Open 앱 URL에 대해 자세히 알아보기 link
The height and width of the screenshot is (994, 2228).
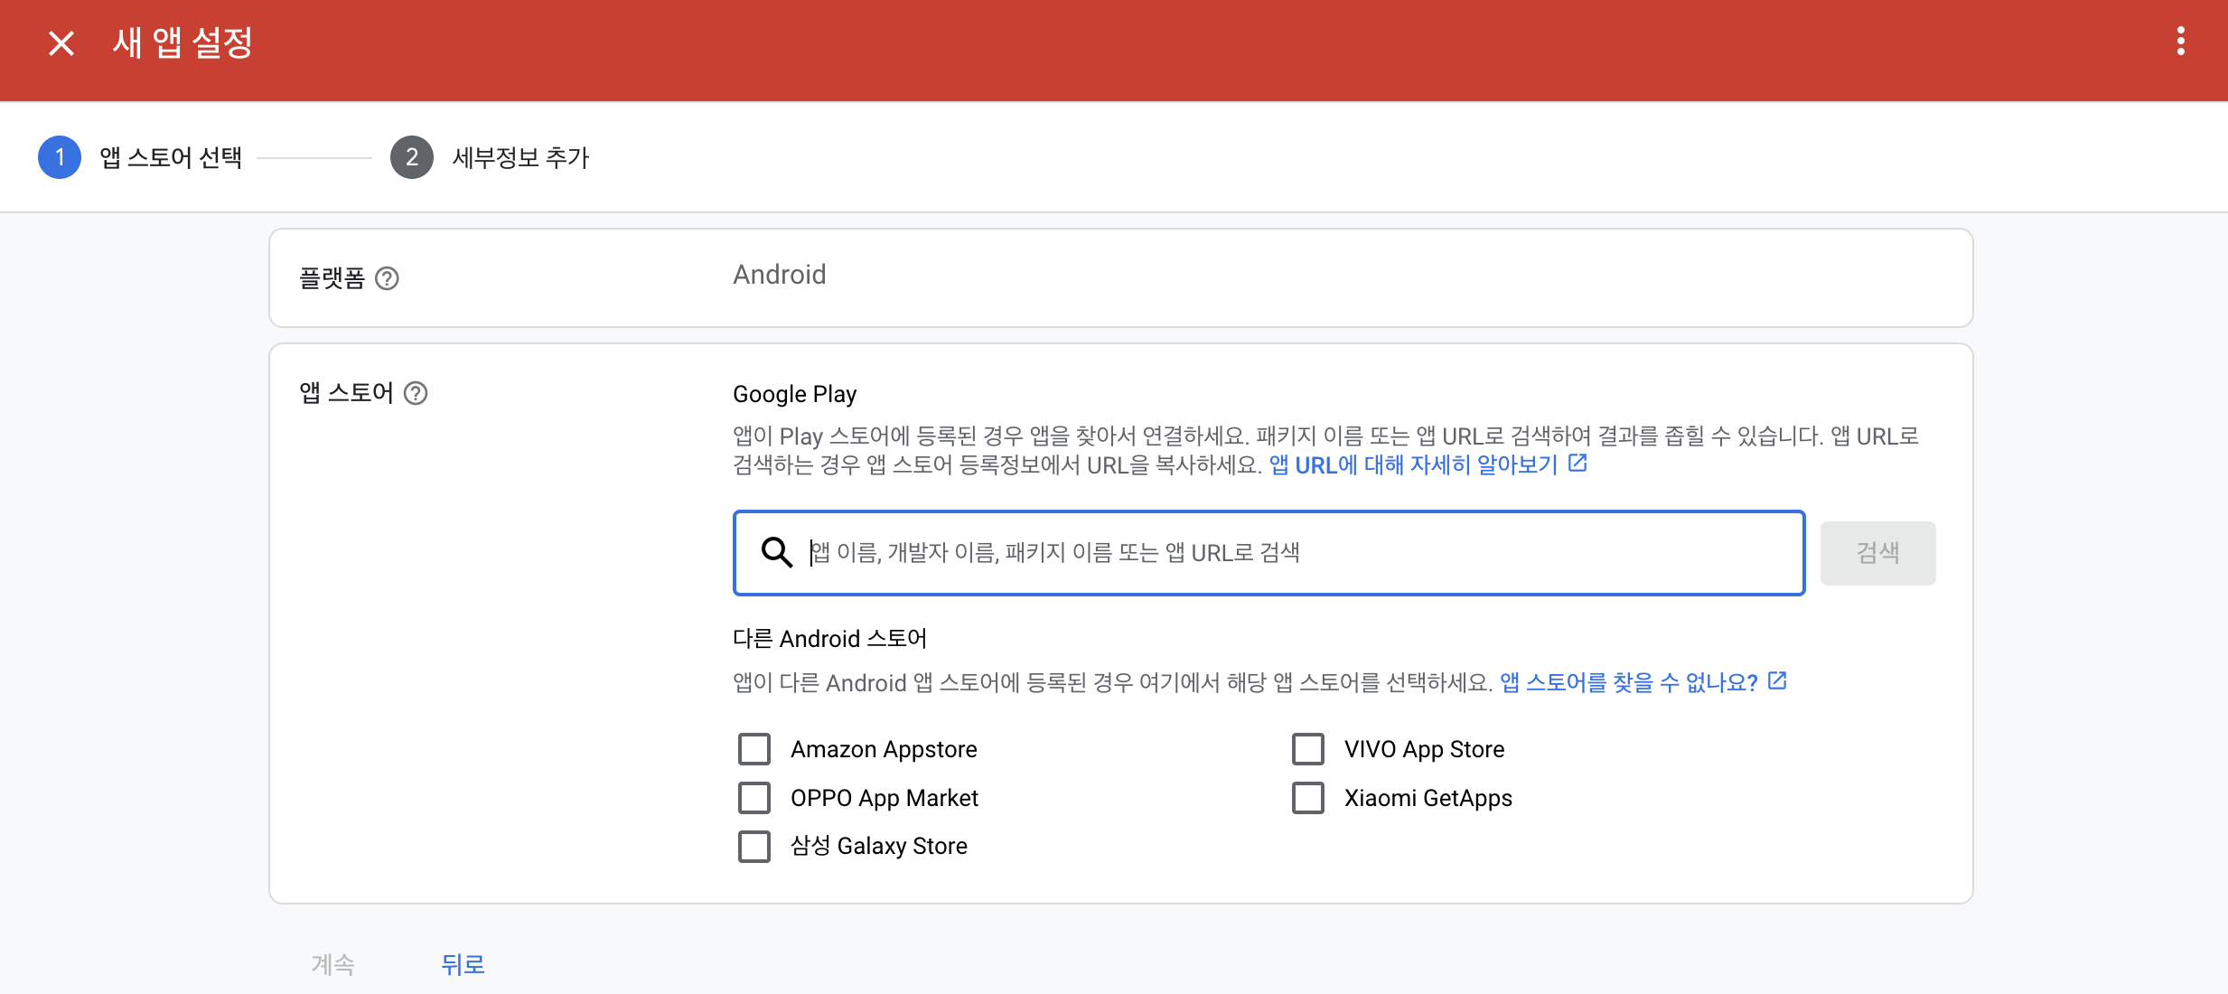1413,465
